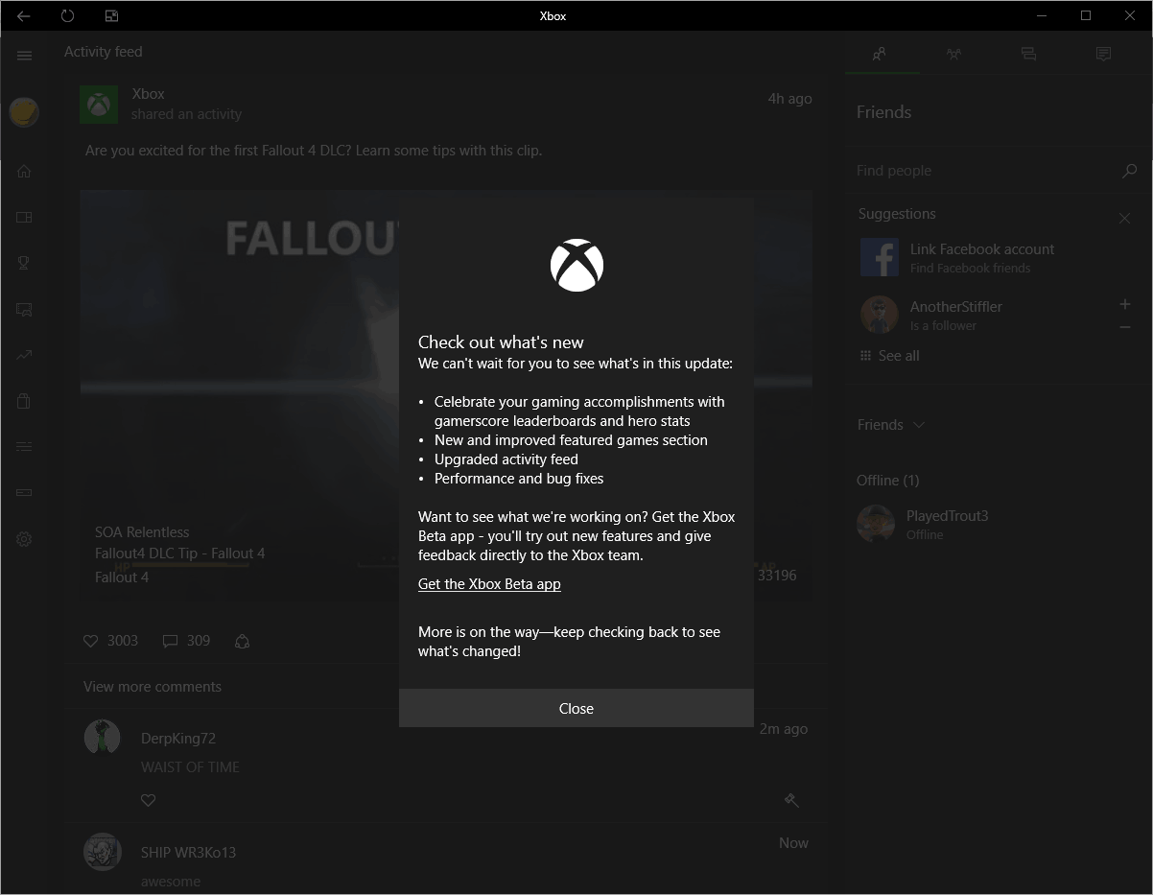Switch to the Parties tab
The image size is (1153, 895).
953,54
